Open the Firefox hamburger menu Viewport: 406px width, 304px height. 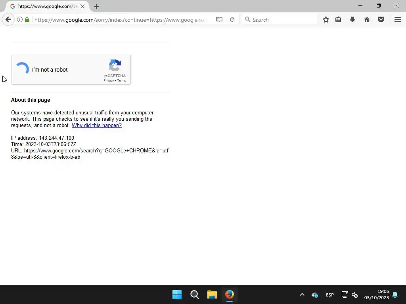[x=398, y=20]
